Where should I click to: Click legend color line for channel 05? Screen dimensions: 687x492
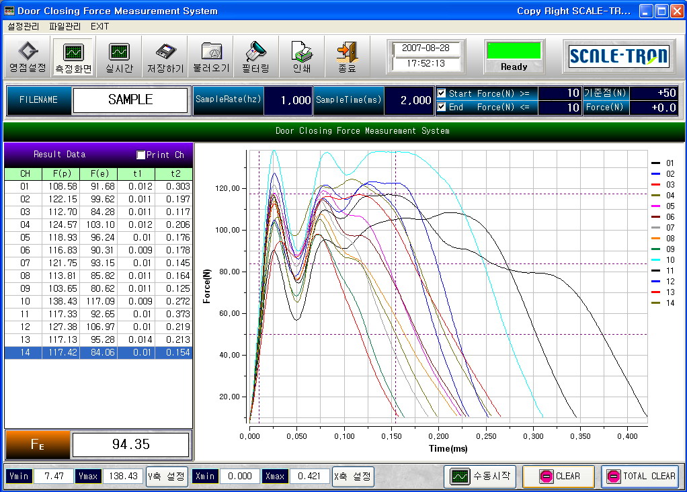pos(655,206)
